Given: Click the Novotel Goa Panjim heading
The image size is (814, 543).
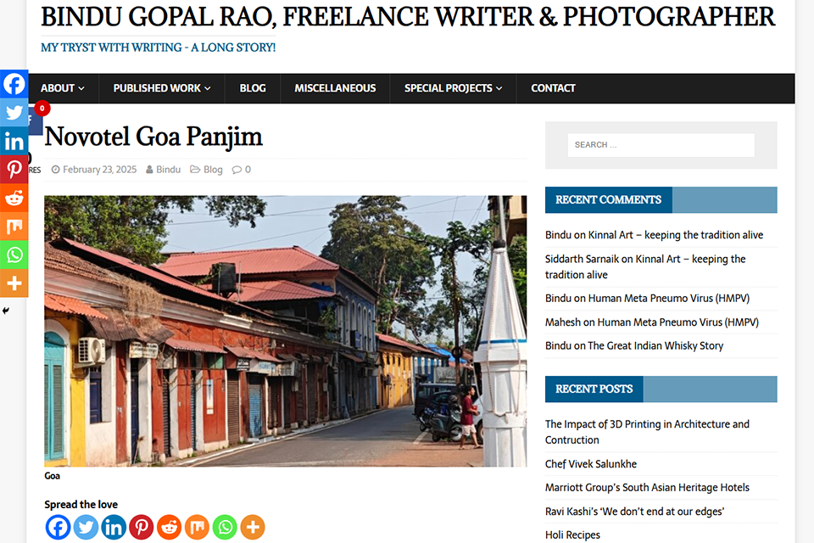Looking at the screenshot, I should [153, 137].
